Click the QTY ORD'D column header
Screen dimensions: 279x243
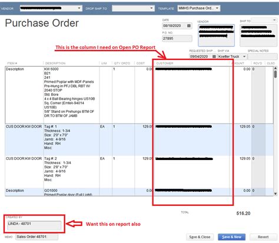pos(122,64)
